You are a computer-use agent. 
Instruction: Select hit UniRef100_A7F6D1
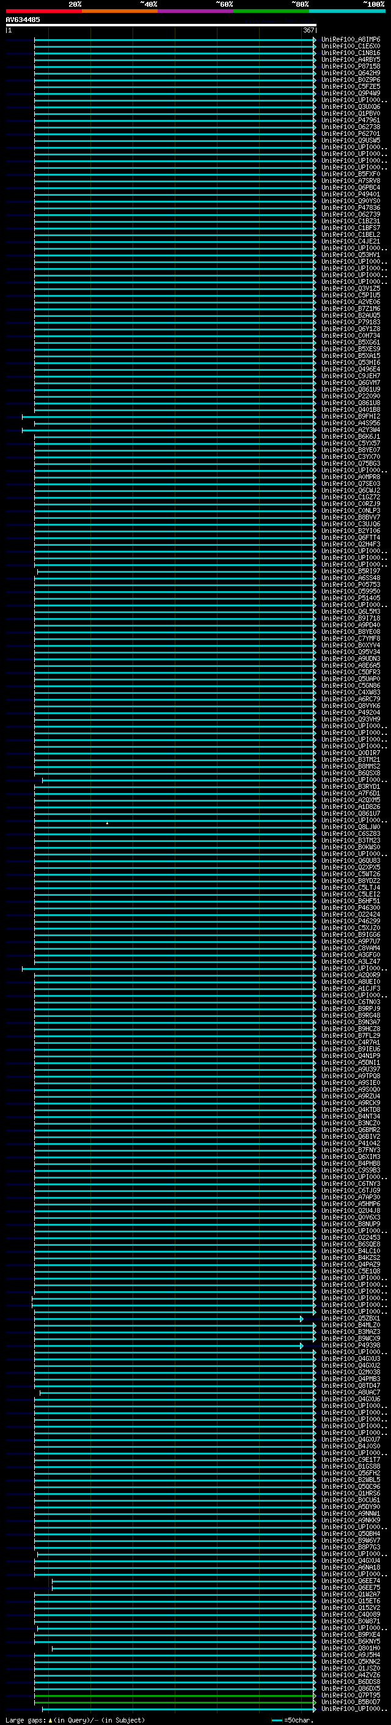(351, 794)
